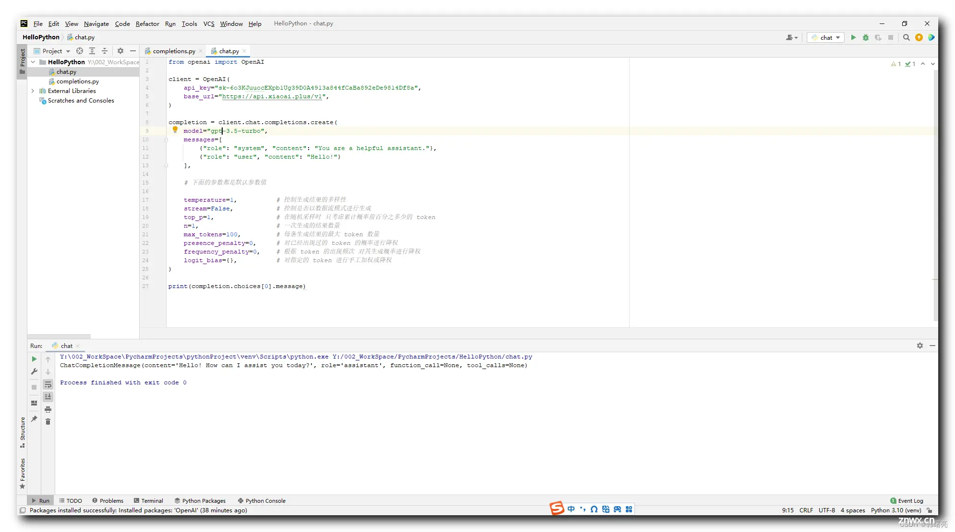Expand all items in Project panel

[92, 51]
